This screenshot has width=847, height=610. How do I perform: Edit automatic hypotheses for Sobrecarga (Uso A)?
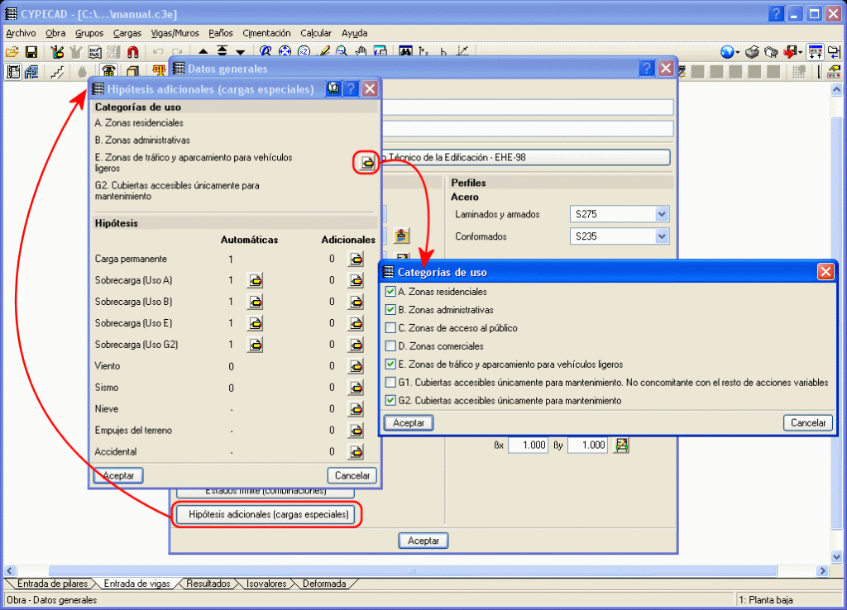(x=255, y=280)
